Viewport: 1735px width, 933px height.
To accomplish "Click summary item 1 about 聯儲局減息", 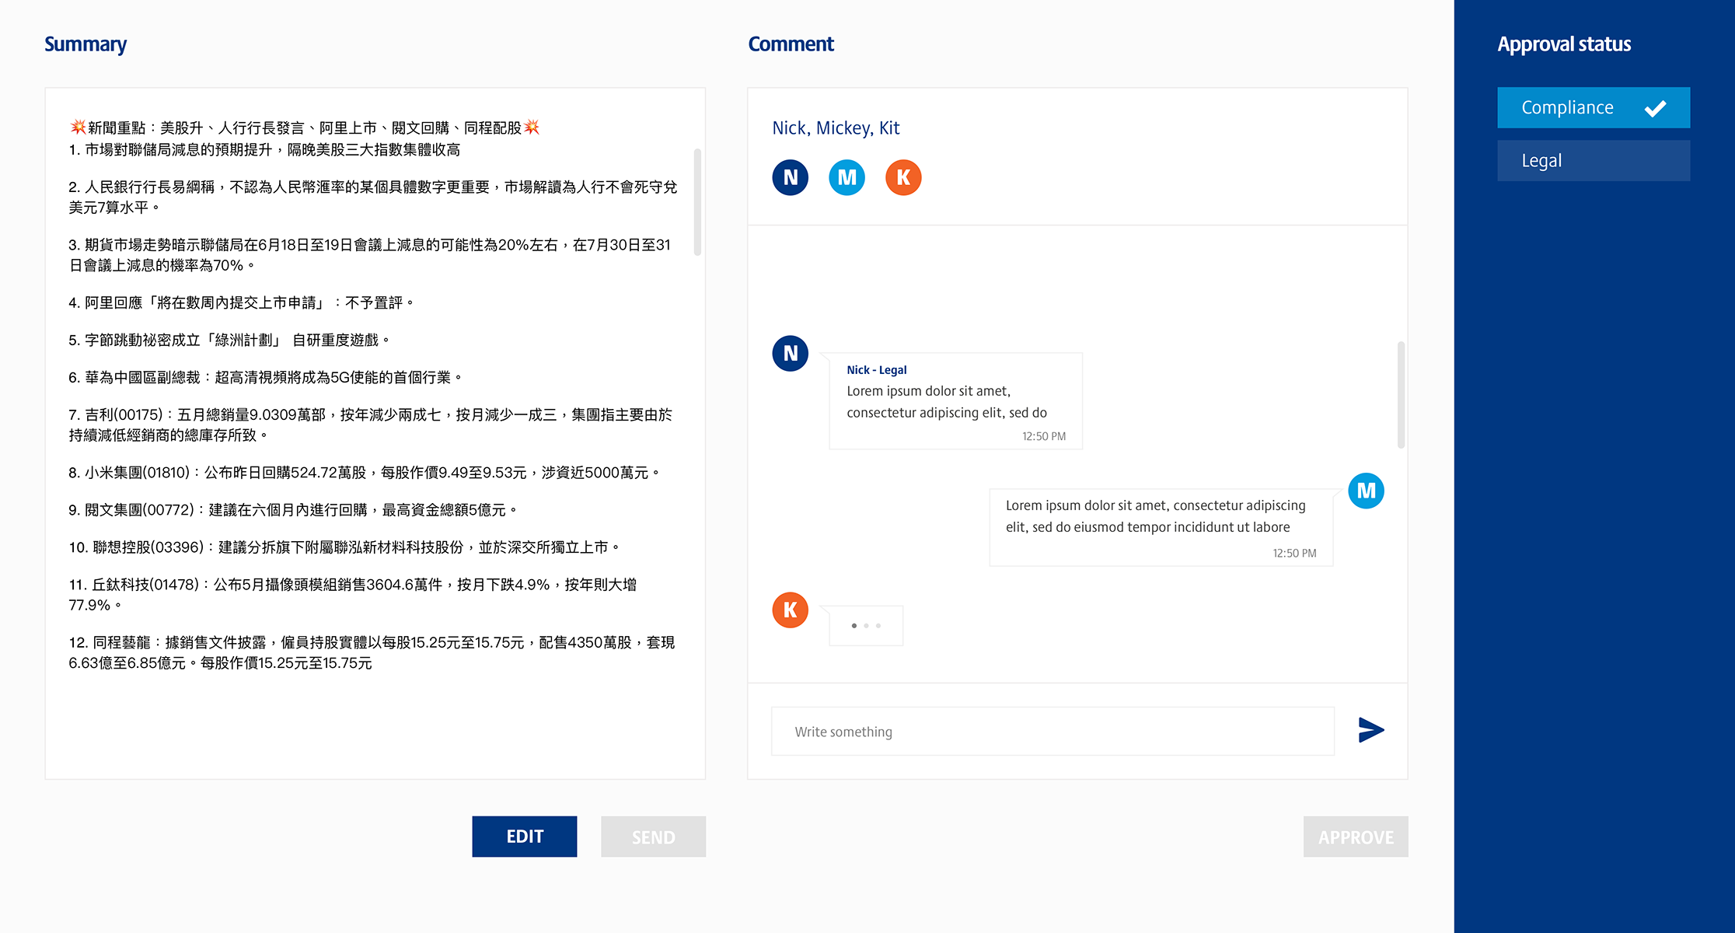I will pos(264,149).
